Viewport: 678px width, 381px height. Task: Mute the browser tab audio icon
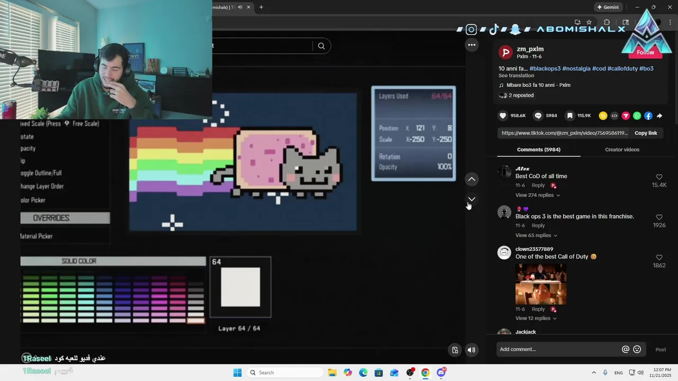[x=240, y=7]
